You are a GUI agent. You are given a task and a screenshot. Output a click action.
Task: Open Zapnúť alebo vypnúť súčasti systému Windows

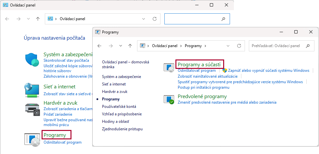click(x=268, y=71)
